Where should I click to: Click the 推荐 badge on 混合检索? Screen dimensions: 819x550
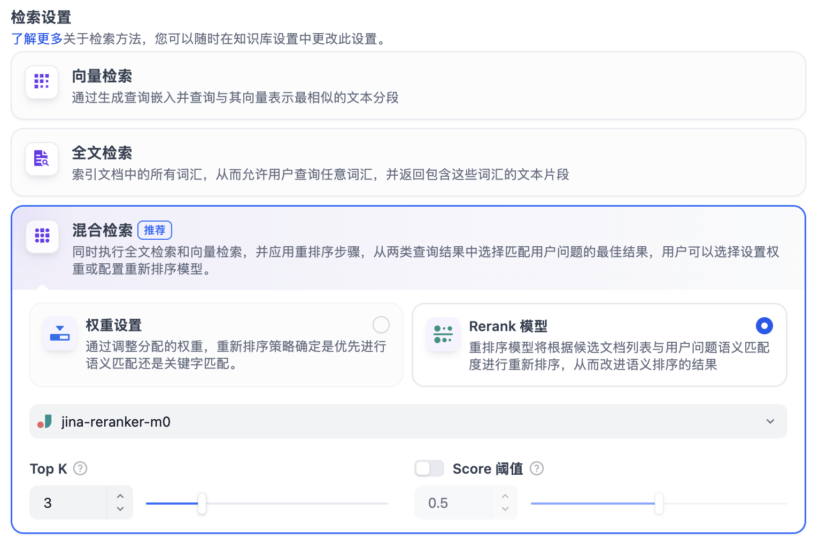[154, 230]
